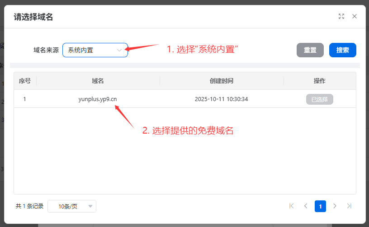Click the chevron arrow in 域名来源 field
The image size is (369, 227).
(119, 50)
